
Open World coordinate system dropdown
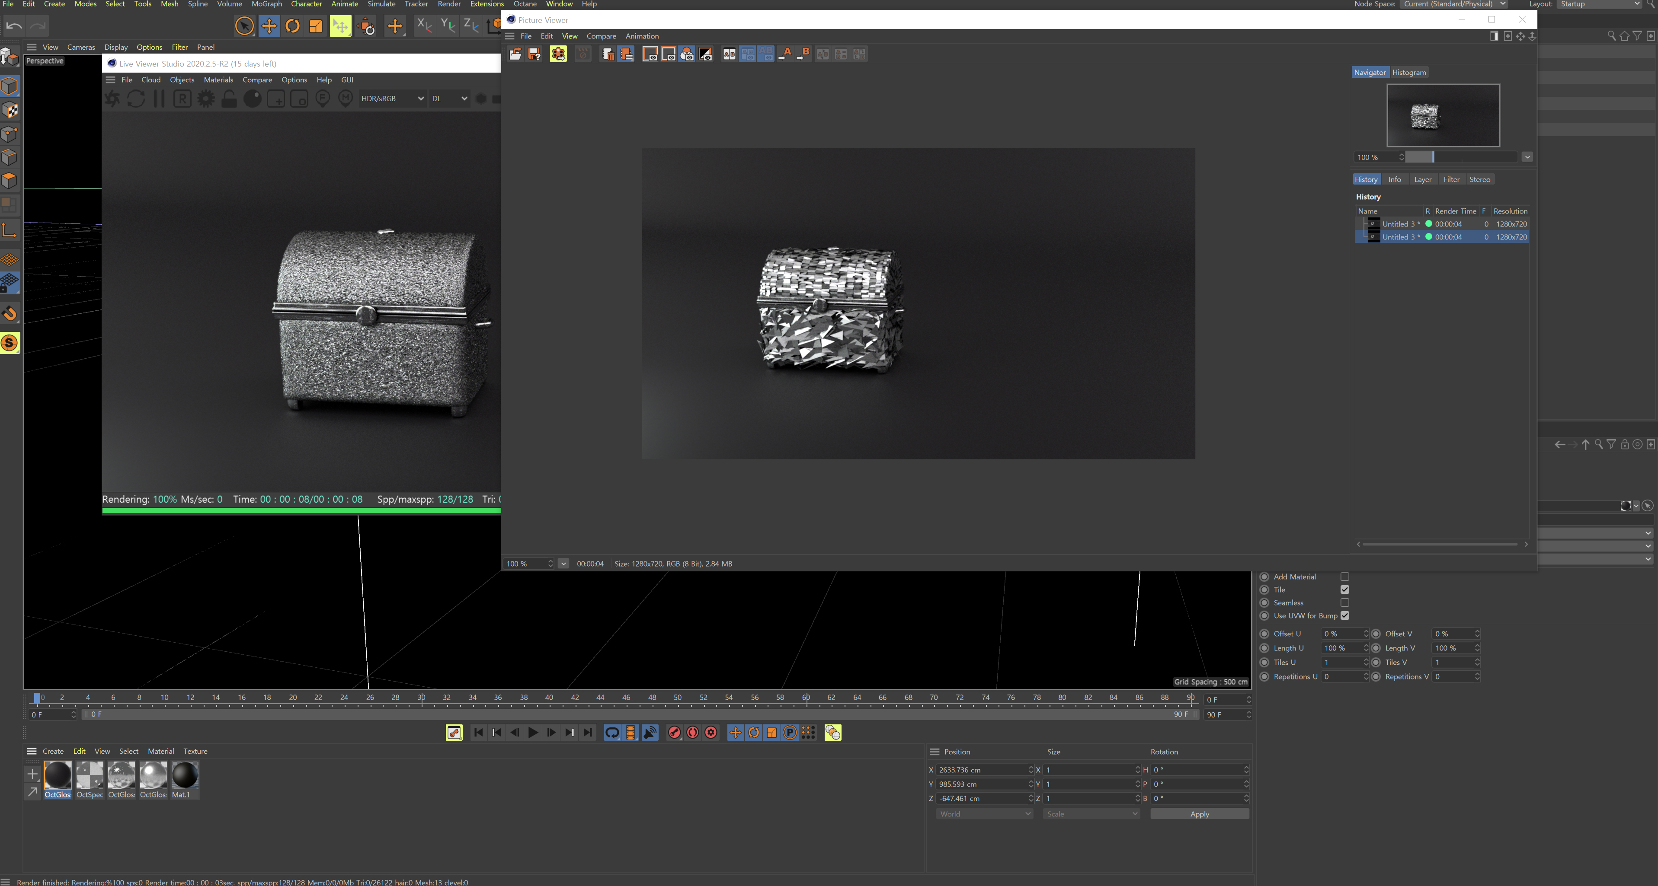click(x=985, y=814)
